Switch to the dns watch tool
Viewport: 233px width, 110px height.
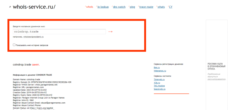tap(119, 7)
